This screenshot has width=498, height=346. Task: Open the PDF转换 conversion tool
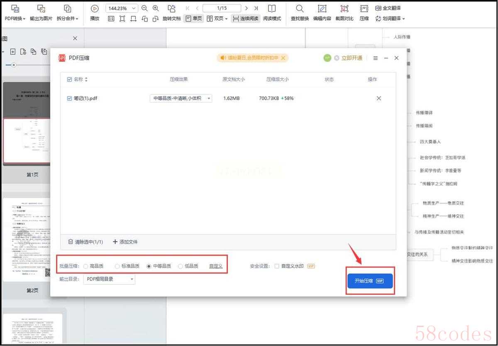(15, 13)
